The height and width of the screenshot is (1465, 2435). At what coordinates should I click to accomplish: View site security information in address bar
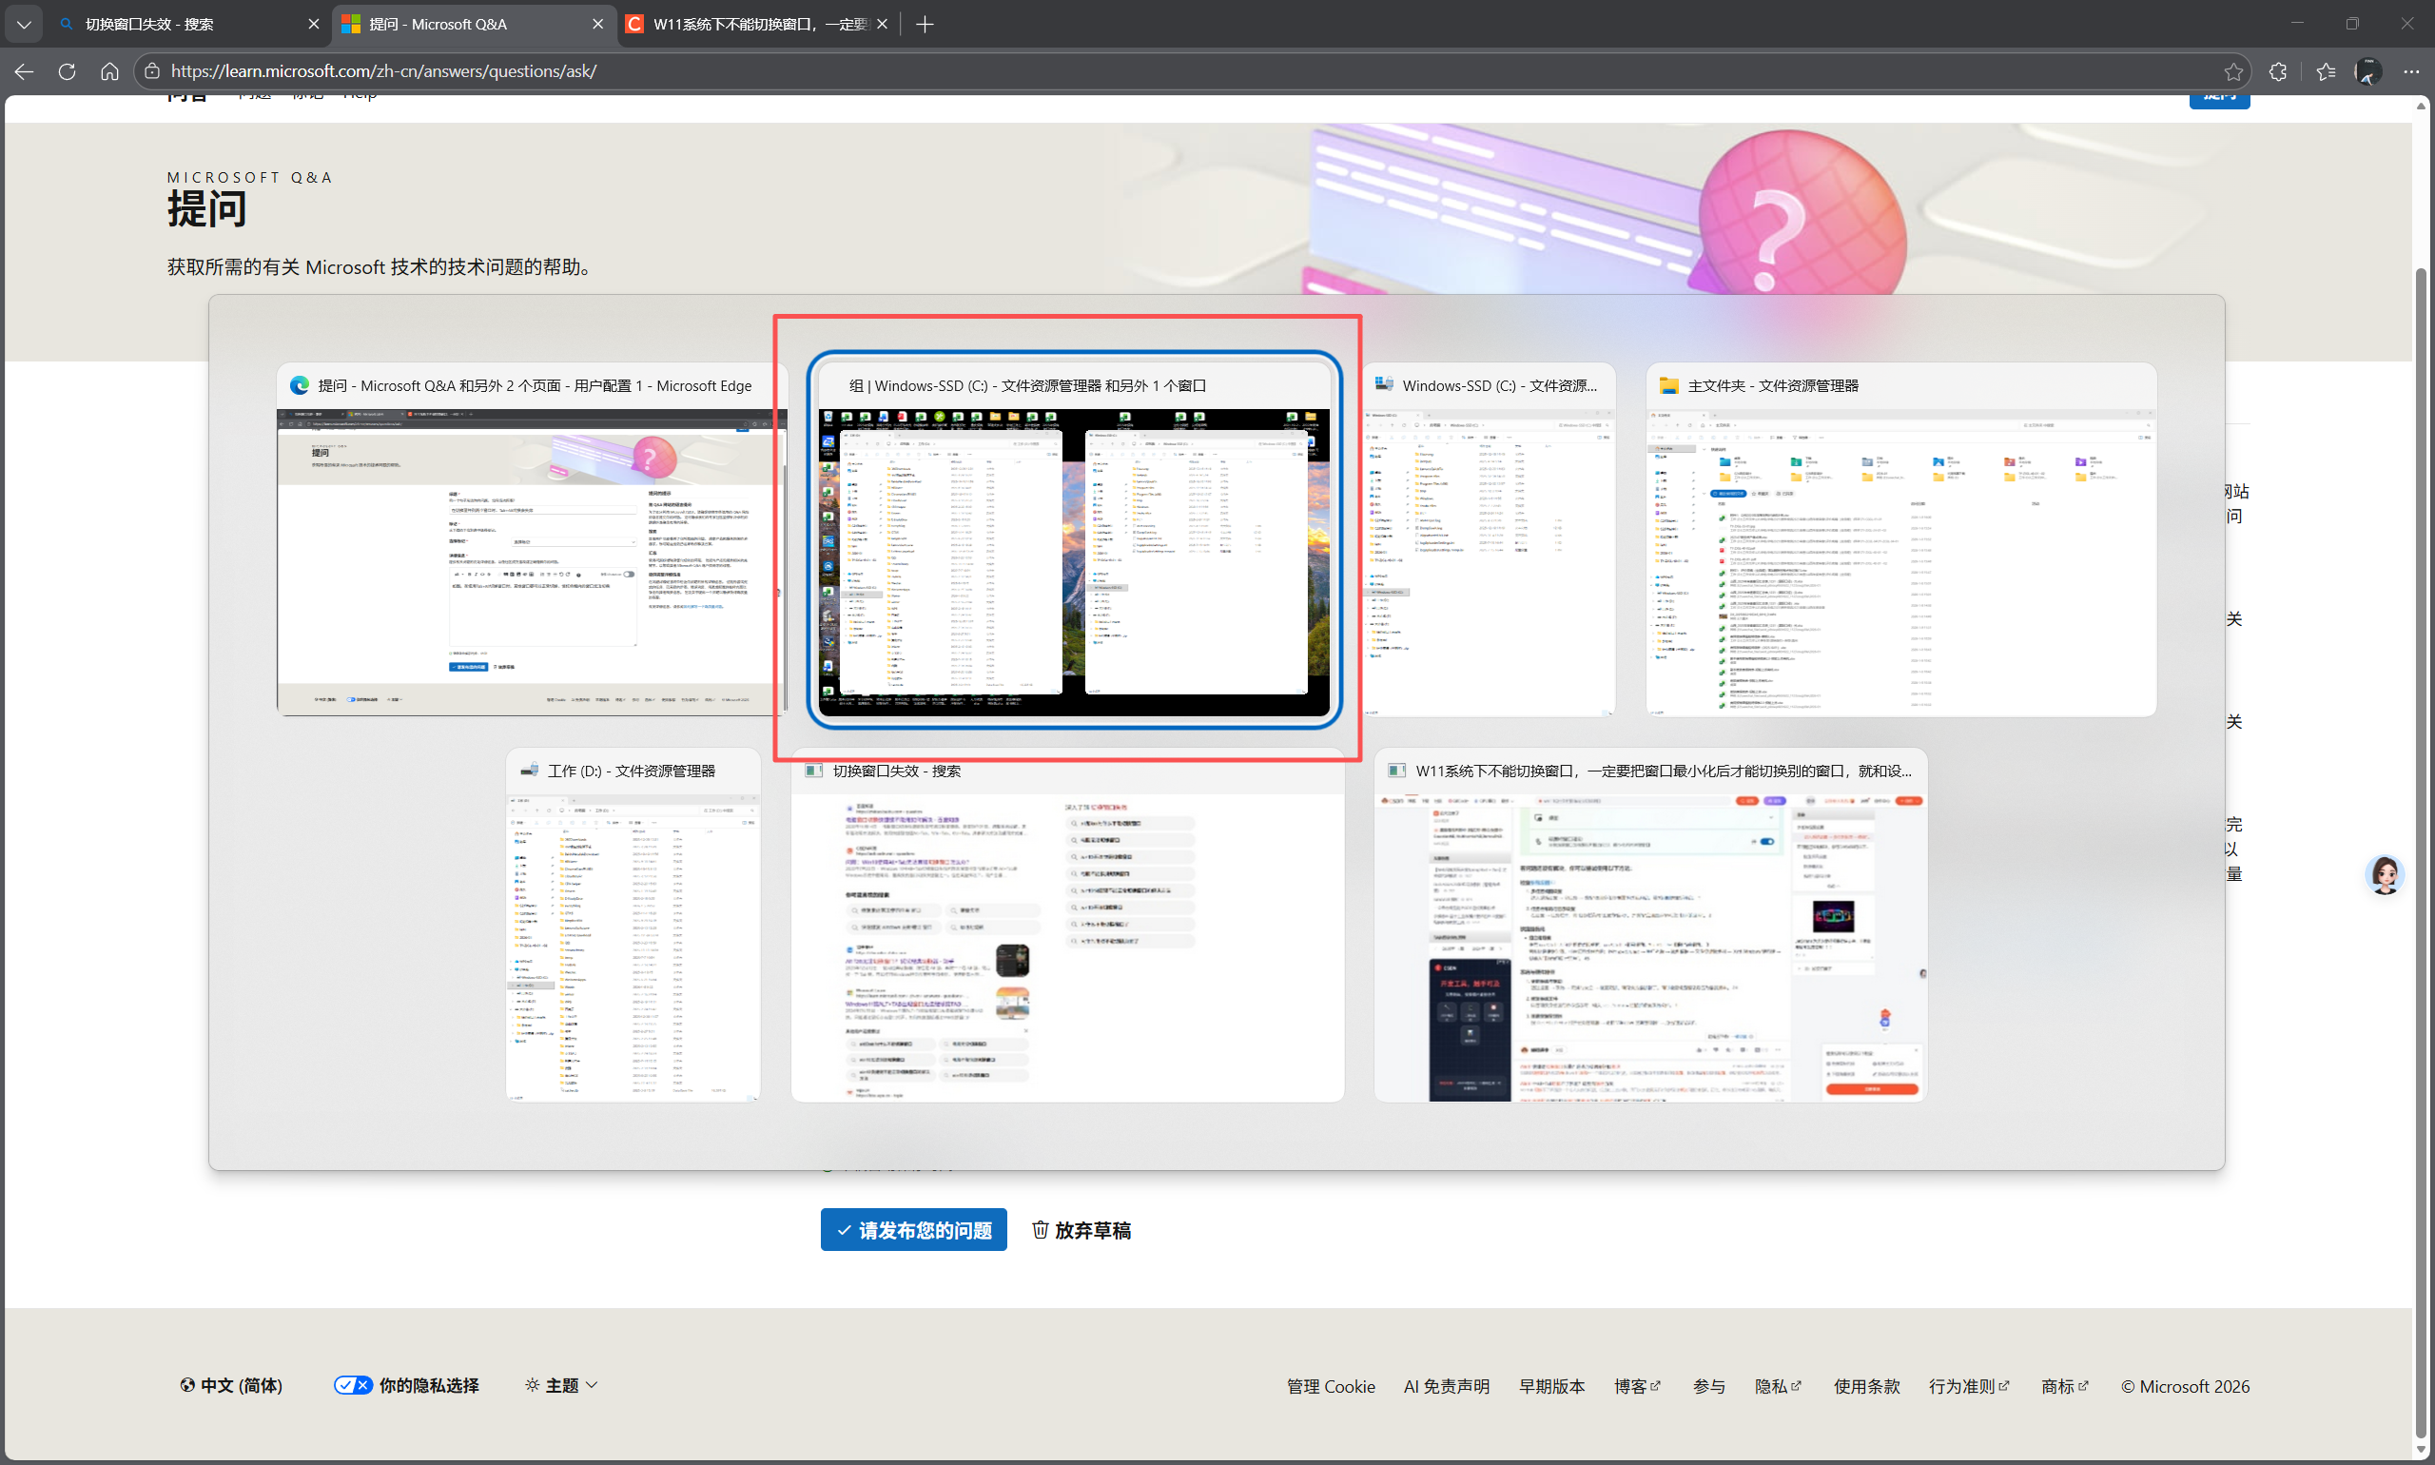click(x=151, y=71)
